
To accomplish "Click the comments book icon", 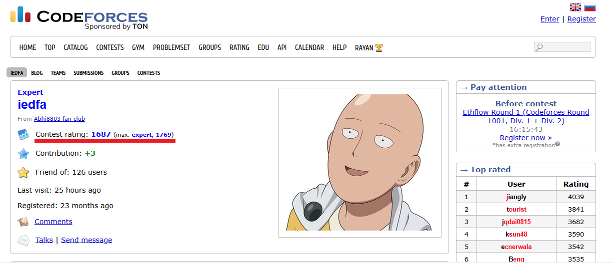I will 23,222.
